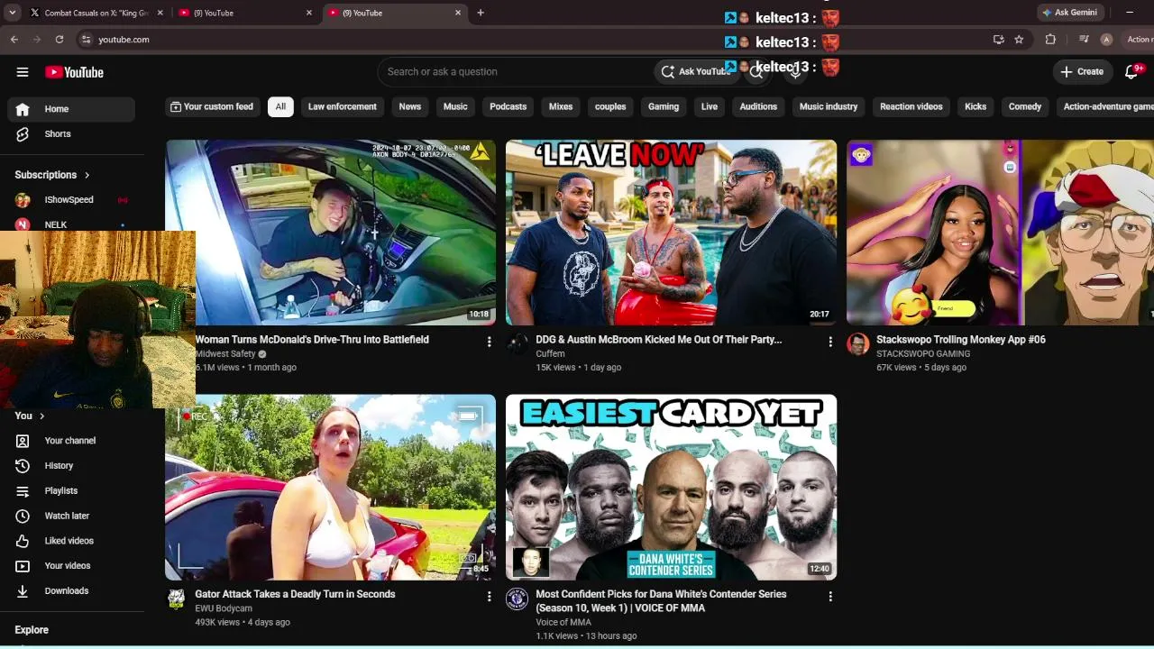Open options menu for DDG & Austin McBroom video

830,343
